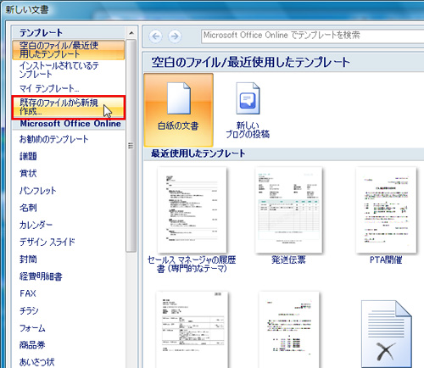The height and width of the screenshot is (368, 424).
Task: Select 空白のファイル/最近使用したテンプレート category
Action: point(69,50)
